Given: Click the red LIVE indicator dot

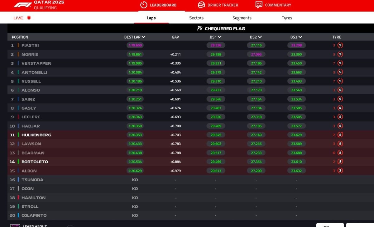Looking at the screenshot, I should pos(29,18).
